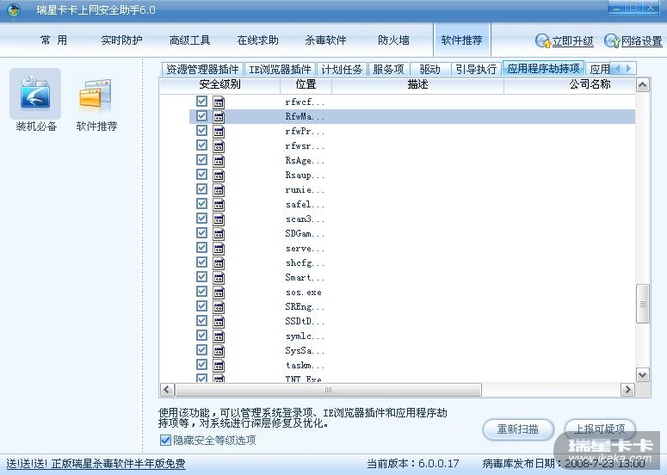Click the network settings icon beside 网络设置
Image resolution: width=667 pixels, height=475 pixels.
pos(612,40)
